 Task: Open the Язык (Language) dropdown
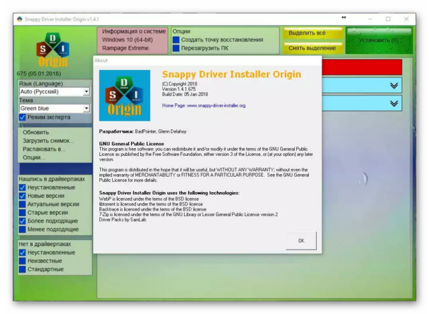[55, 91]
